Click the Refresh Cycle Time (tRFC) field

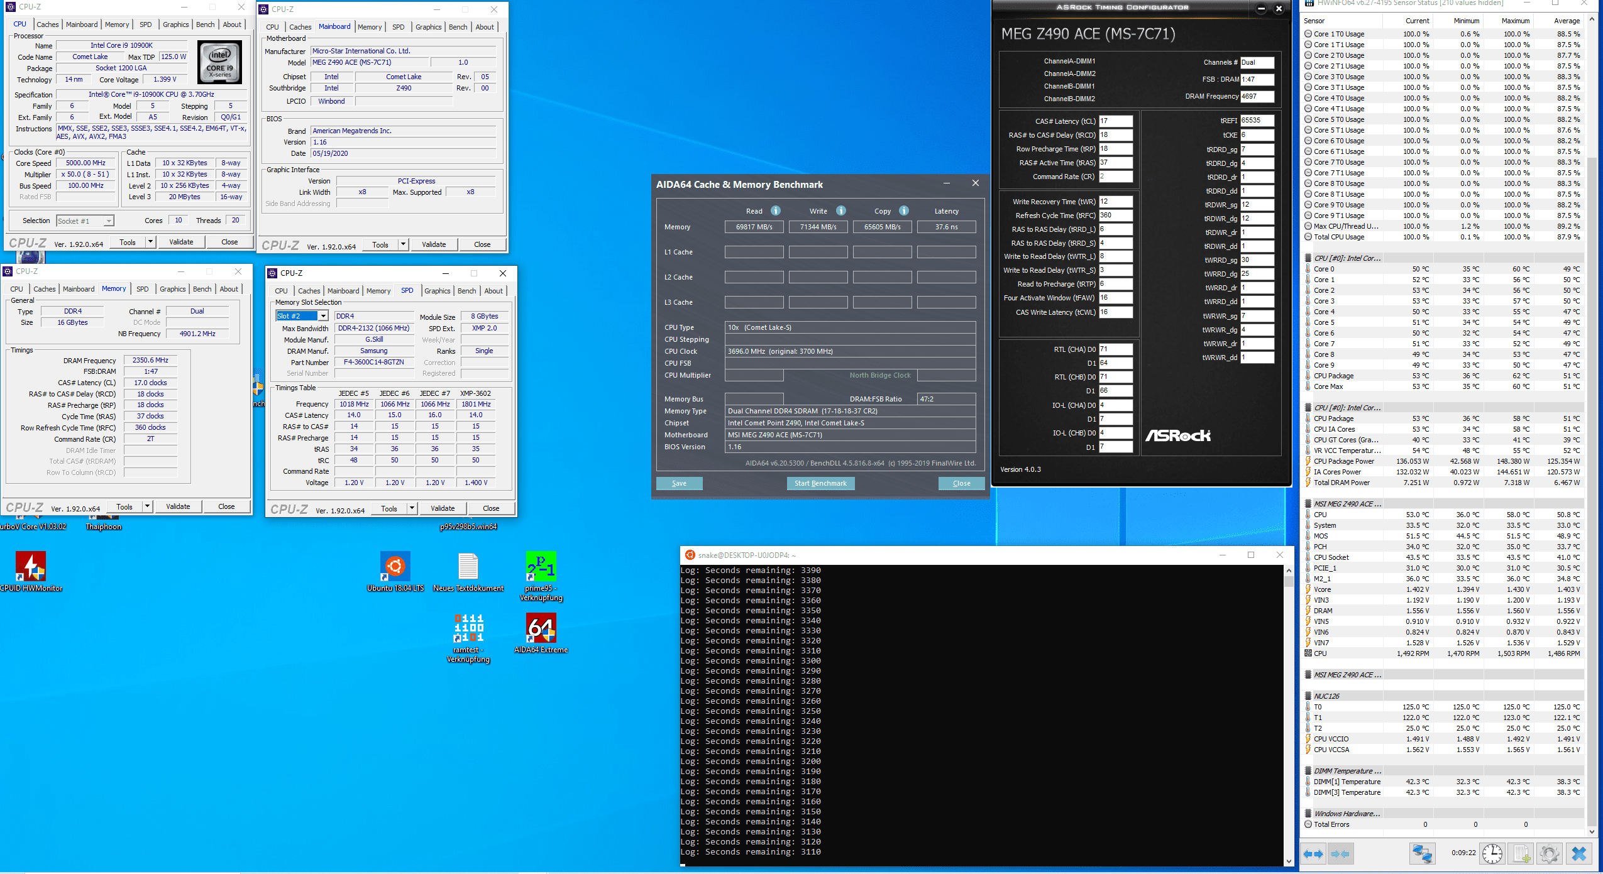pyautogui.click(x=1115, y=216)
